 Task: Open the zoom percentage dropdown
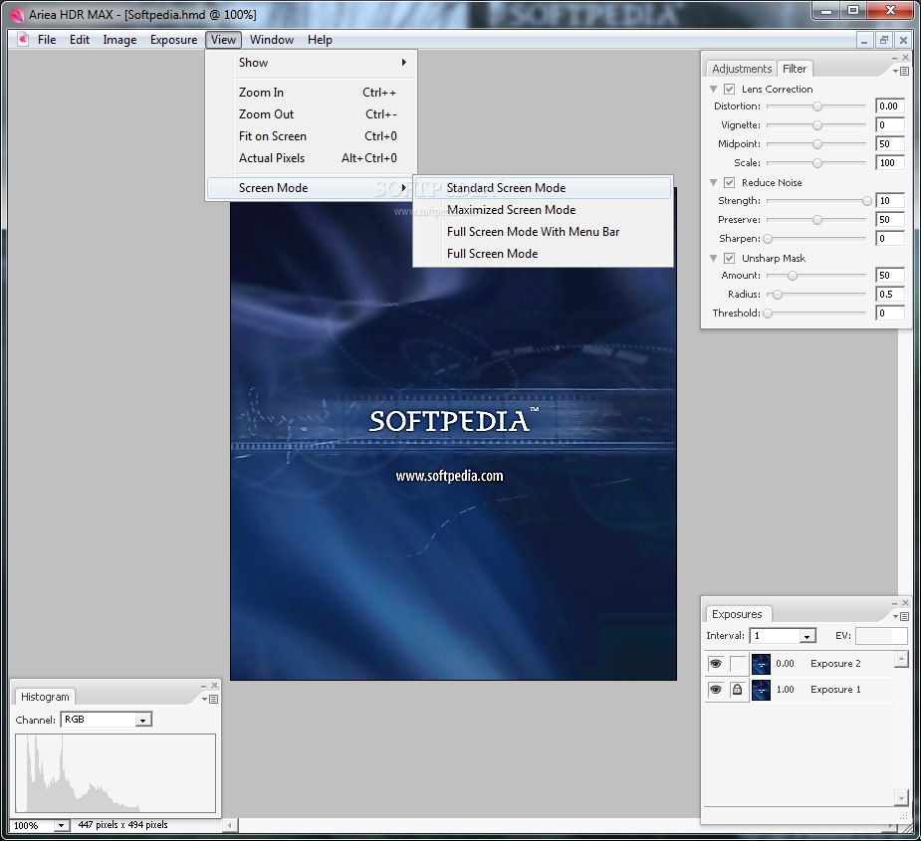tap(61, 825)
